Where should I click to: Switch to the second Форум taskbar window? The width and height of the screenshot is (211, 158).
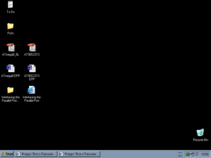click(x=79, y=154)
